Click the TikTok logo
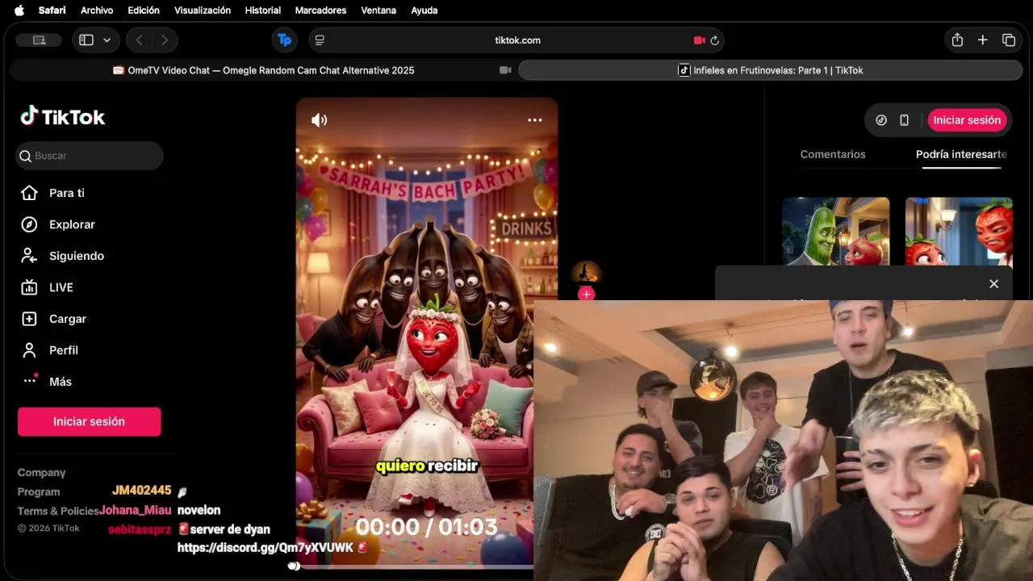The image size is (1033, 581). point(62,117)
